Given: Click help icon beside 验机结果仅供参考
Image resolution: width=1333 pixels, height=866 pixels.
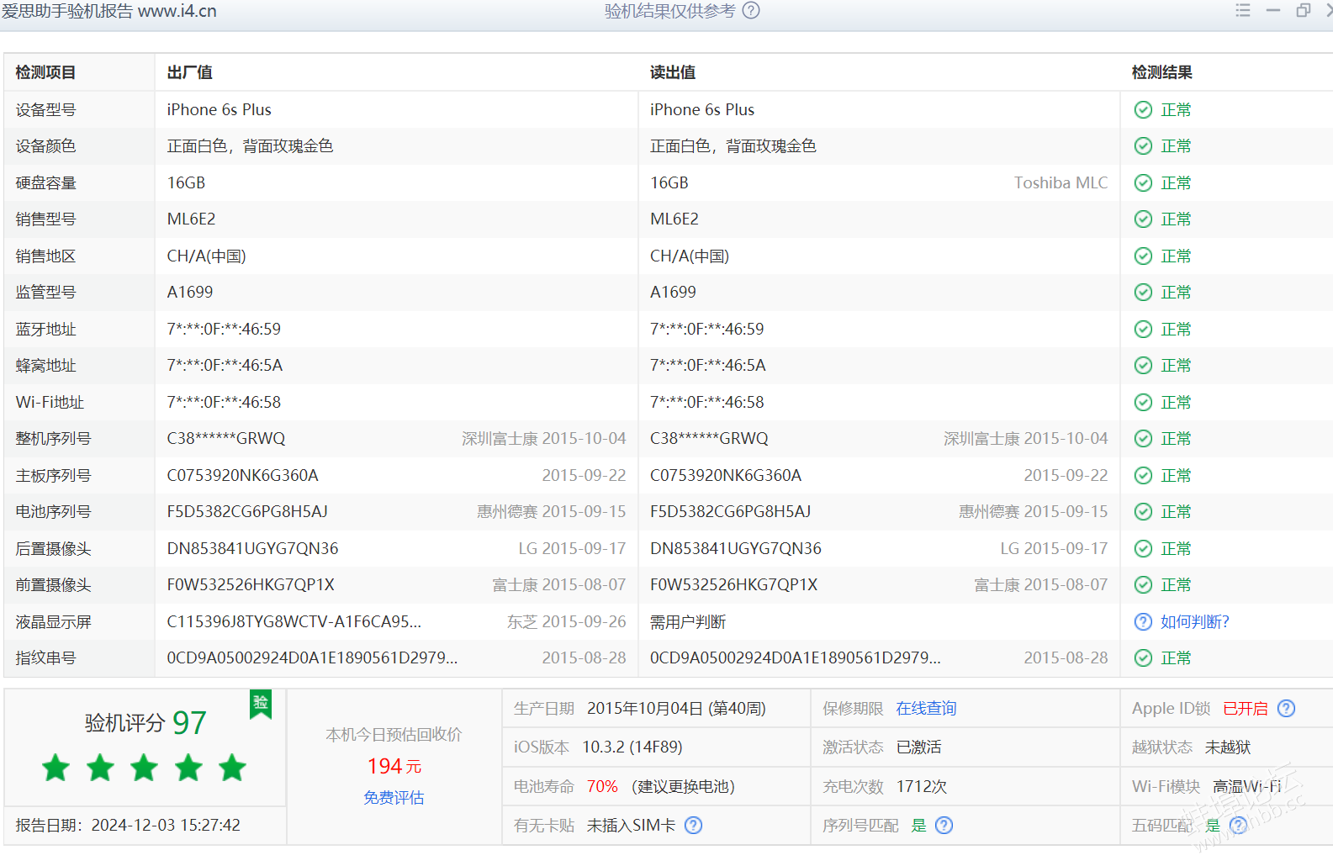Looking at the screenshot, I should tap(751, 11).
